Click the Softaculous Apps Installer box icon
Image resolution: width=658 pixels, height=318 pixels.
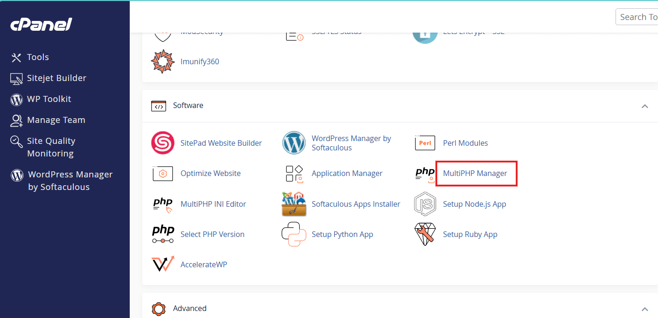click(294, 203)
